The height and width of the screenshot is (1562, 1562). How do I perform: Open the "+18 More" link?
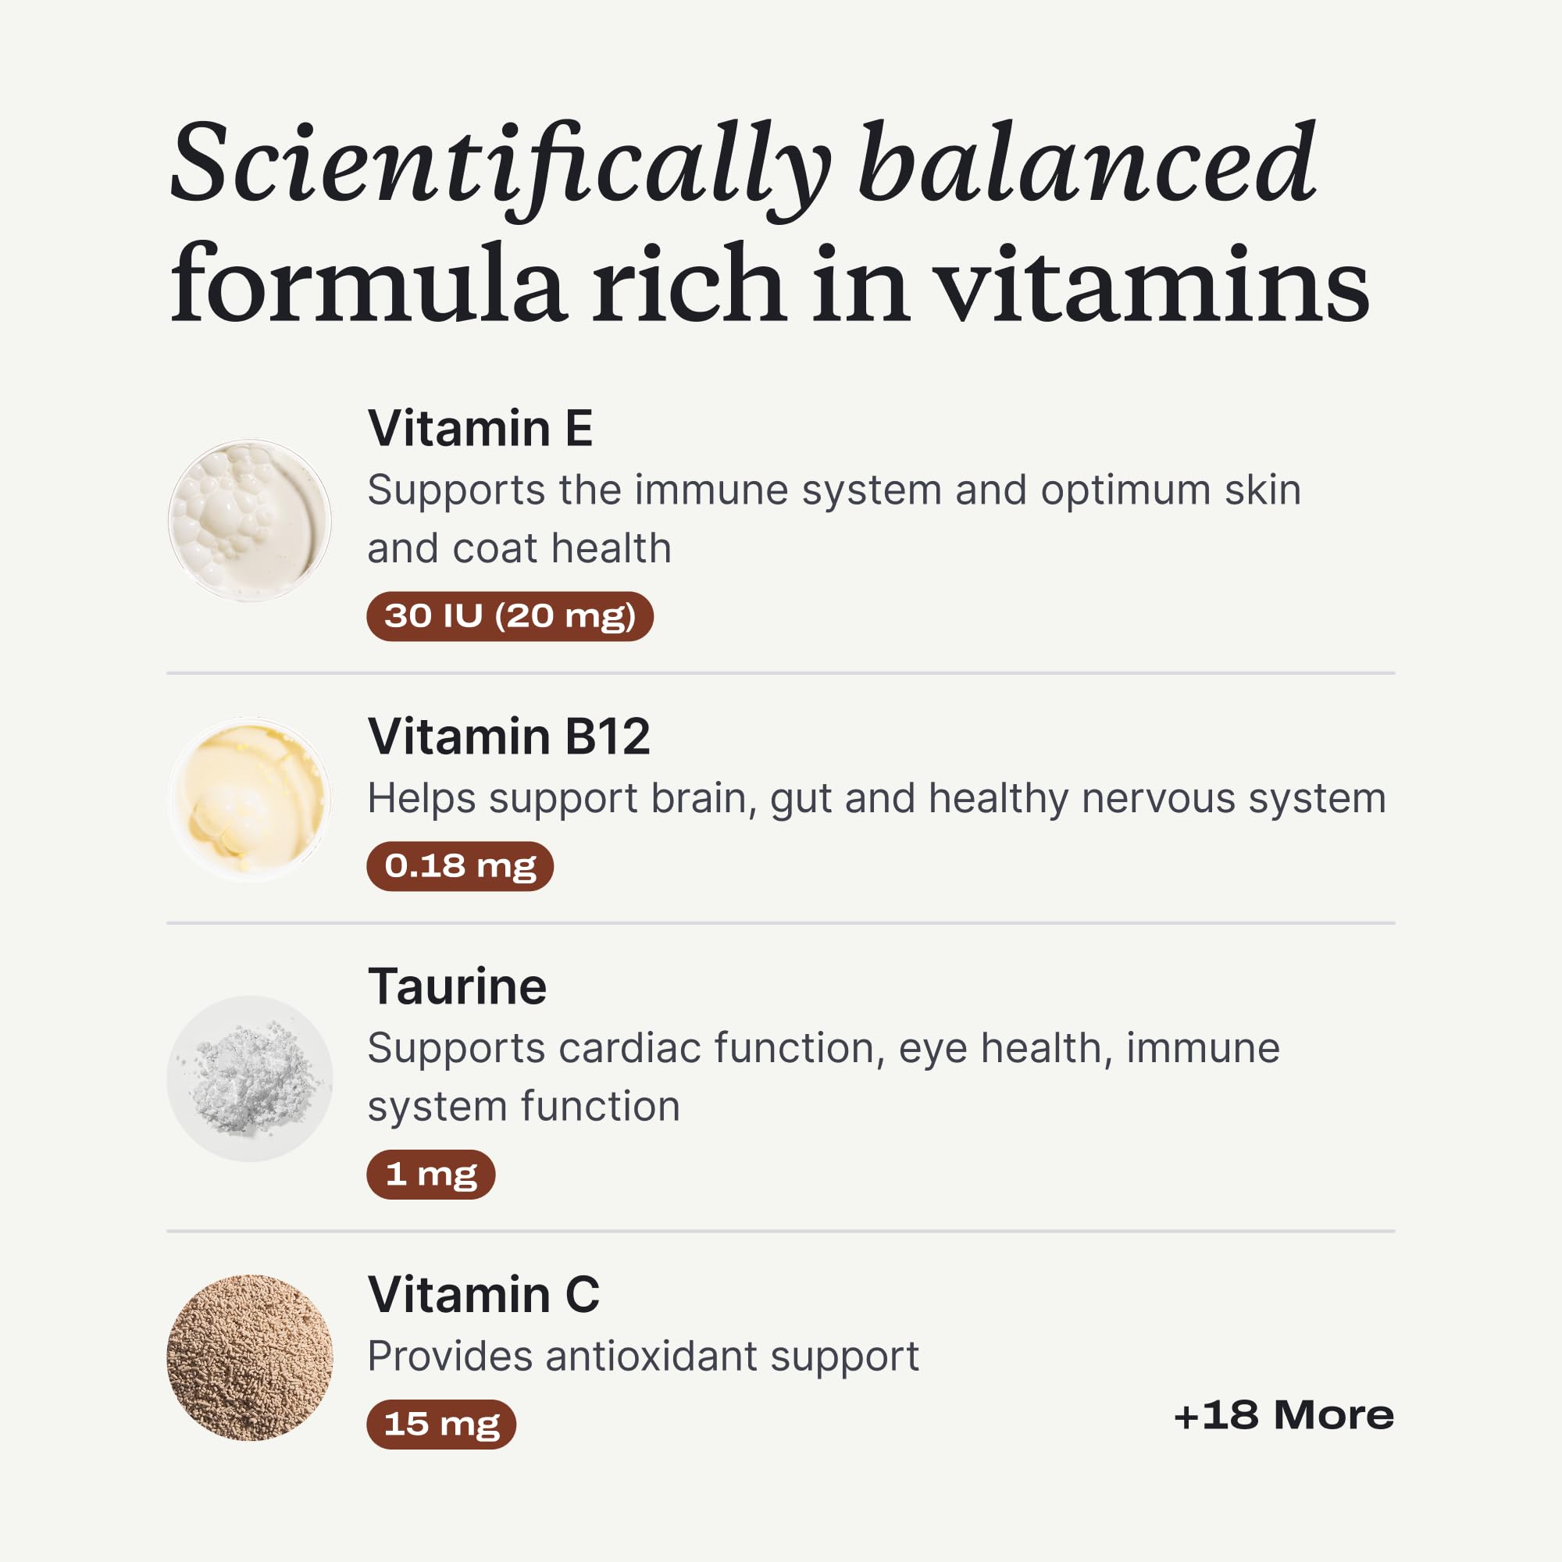pyautogui.click(x=1283, y=1415)
